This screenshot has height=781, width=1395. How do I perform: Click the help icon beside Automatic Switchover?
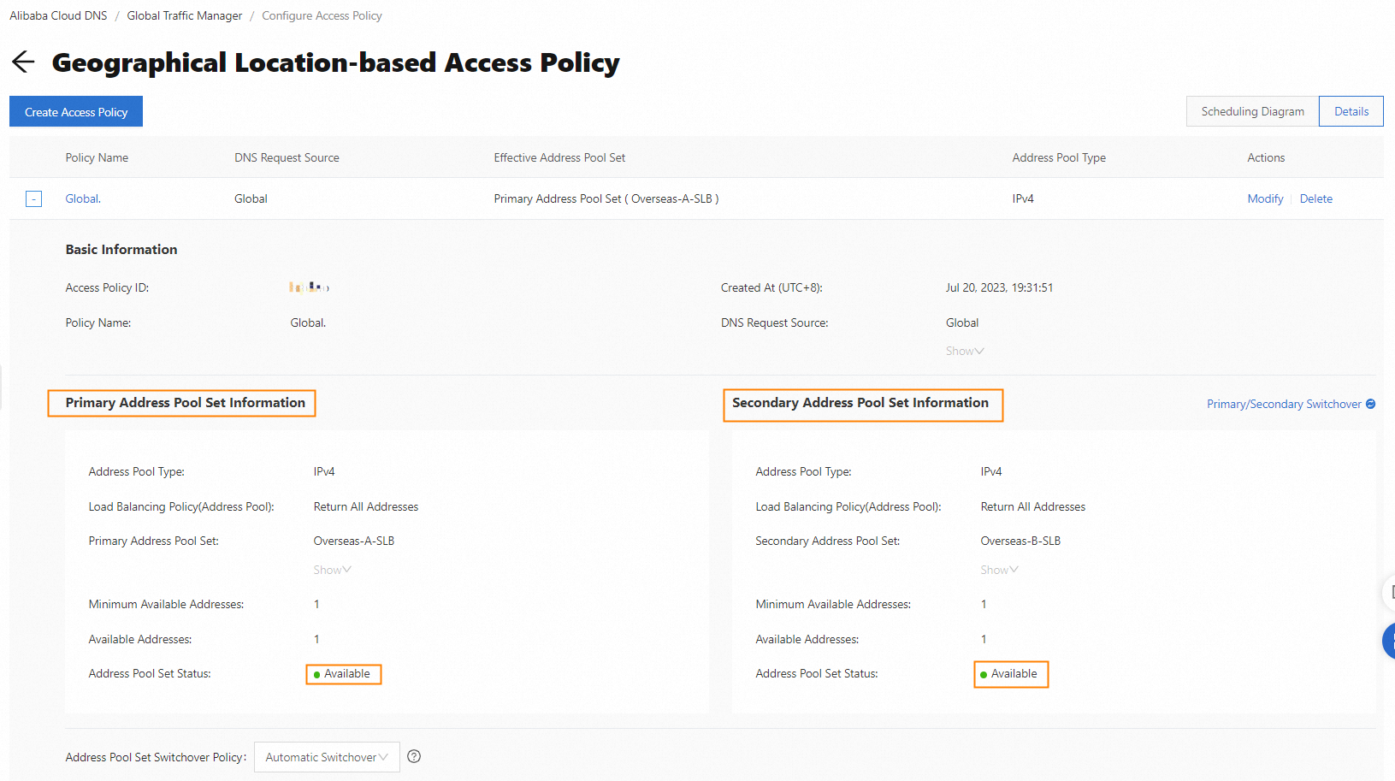point(414,756)
